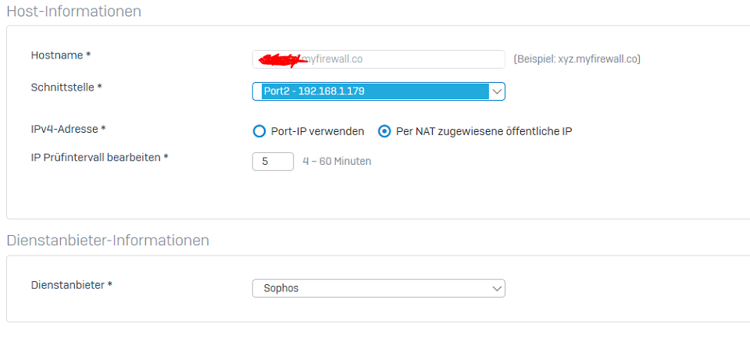Click the Per NAT zugewiesene option text
This screenshot has height=353, width=750.
click(x=484, y=131)
